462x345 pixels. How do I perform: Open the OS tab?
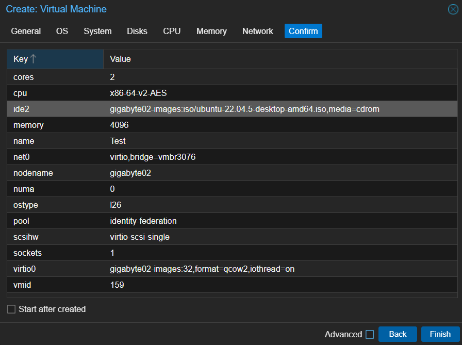click(x=62, y=31)
